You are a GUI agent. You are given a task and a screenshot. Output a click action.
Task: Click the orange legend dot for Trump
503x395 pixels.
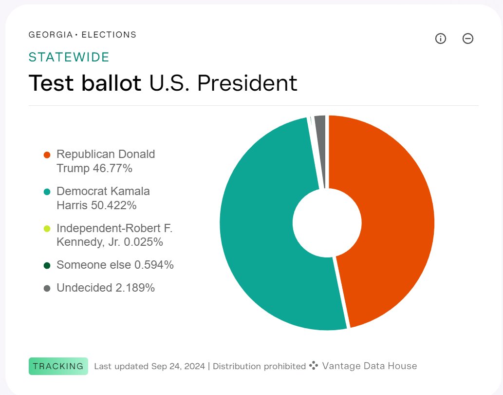pos(47,155)
